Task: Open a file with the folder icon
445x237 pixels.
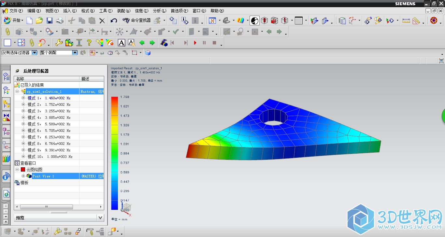Action: (x=39, y=21)
